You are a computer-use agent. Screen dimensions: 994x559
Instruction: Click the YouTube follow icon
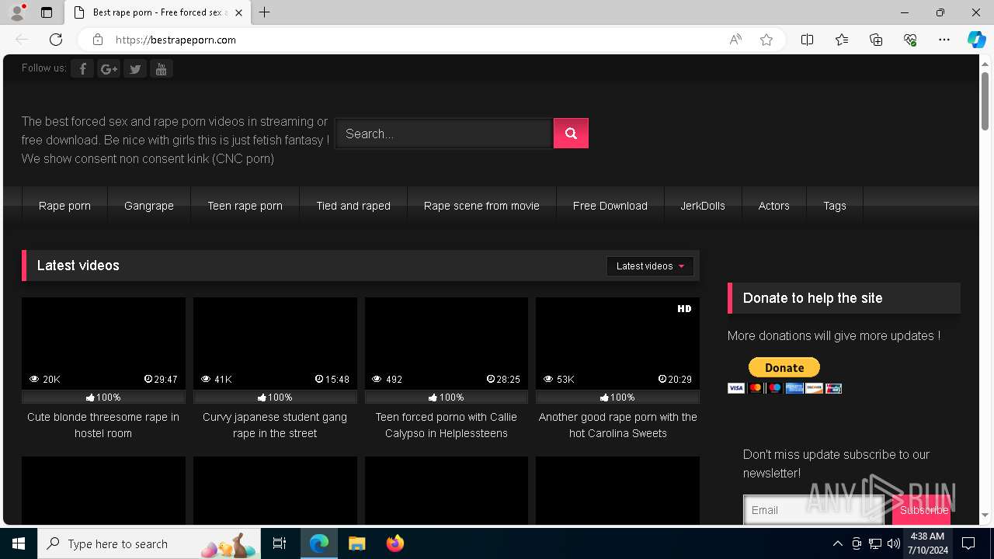coord(161,69)
